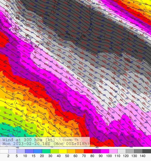The width and height of the screenshot is (151, 161).
Task: Select the light violet swatch between 5 and 10
Action: tap(21, 151)
